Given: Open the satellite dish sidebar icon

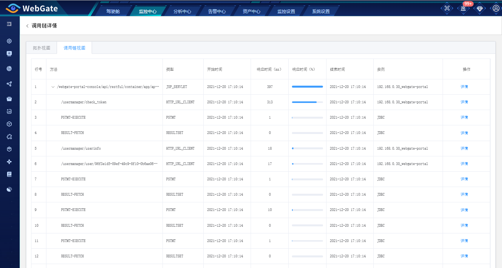Looking at the screenshot, I should pos(9,189).
